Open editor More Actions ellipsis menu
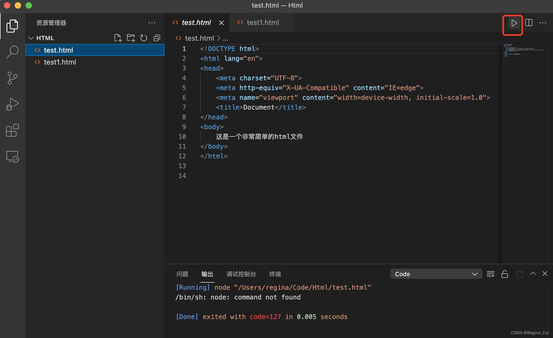 543,23
